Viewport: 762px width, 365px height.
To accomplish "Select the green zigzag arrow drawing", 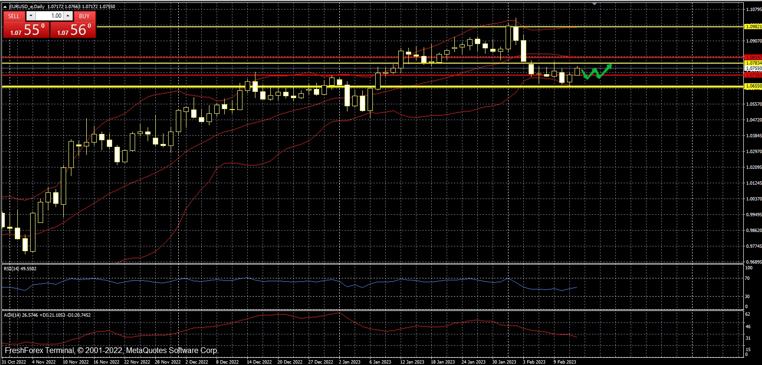I will tap(596, 71).
